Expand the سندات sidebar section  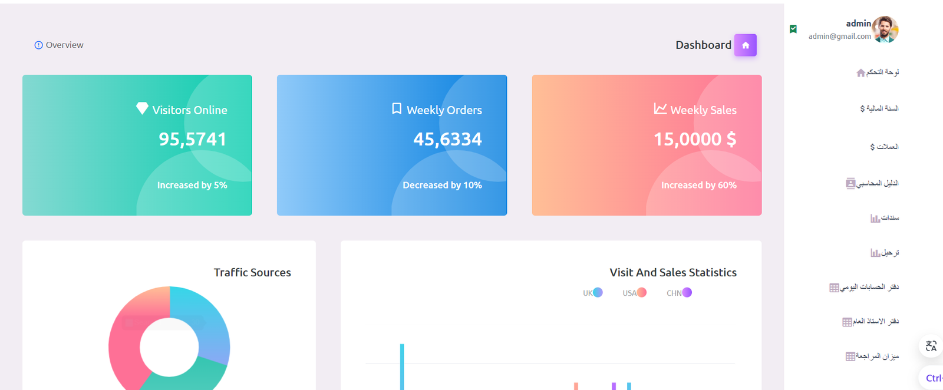coord(885,218)
